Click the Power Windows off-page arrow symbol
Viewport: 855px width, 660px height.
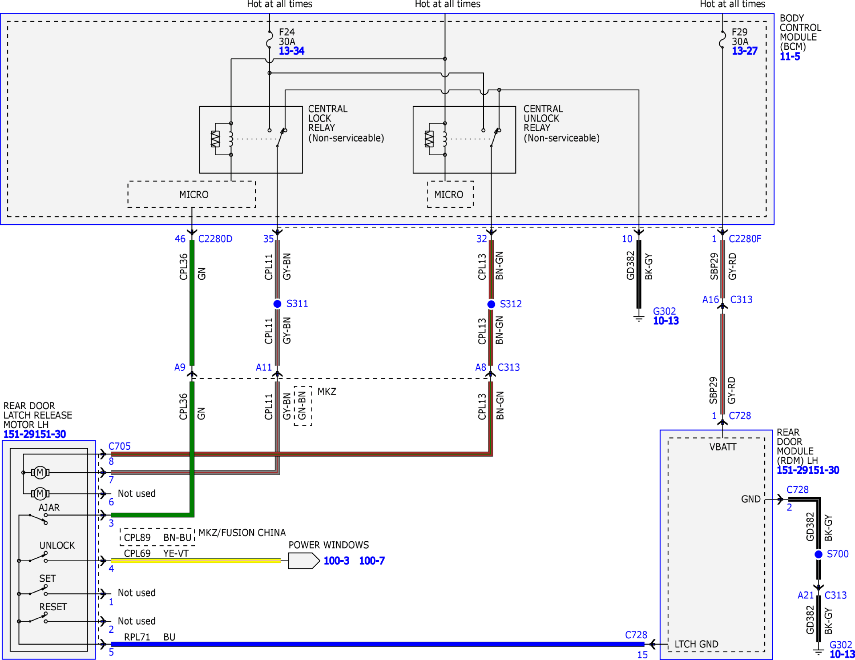click(x=304, y=560)
